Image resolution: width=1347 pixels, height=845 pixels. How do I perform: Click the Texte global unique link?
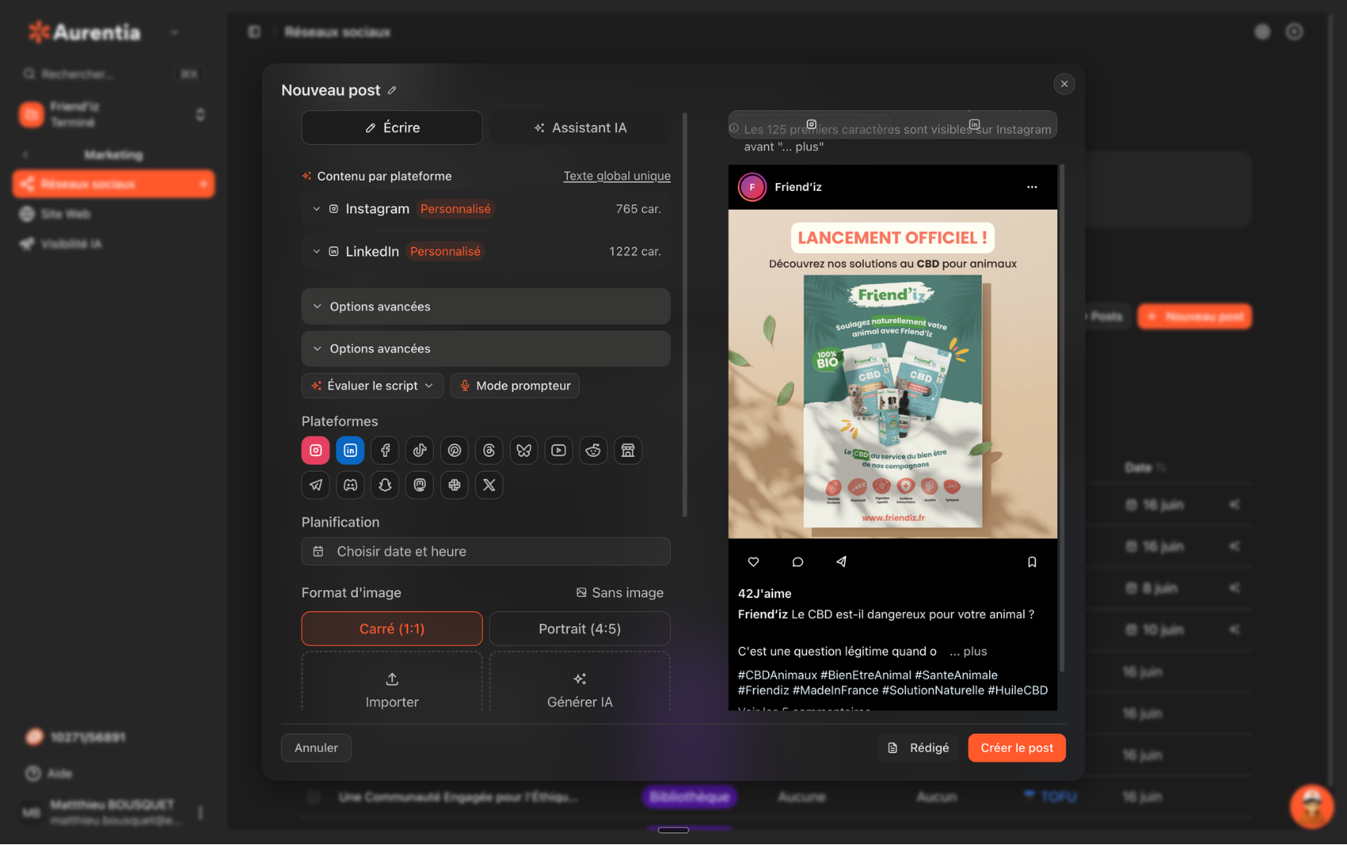(617, 176)
